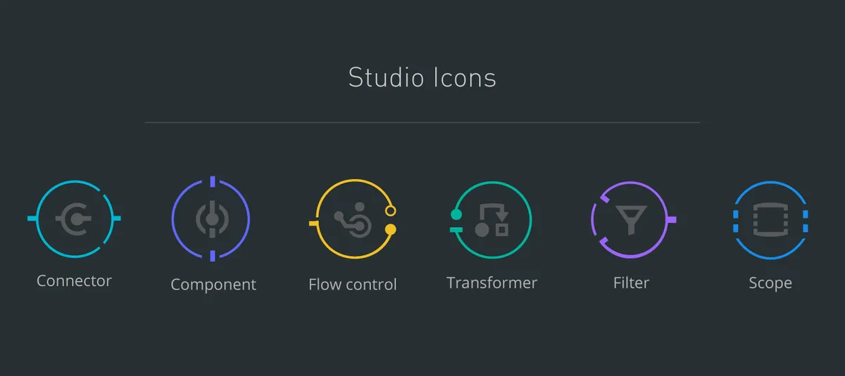Click the "Transformer" caption text
Viewport: 845px width, 376px height.
click(x=492, y=283)
